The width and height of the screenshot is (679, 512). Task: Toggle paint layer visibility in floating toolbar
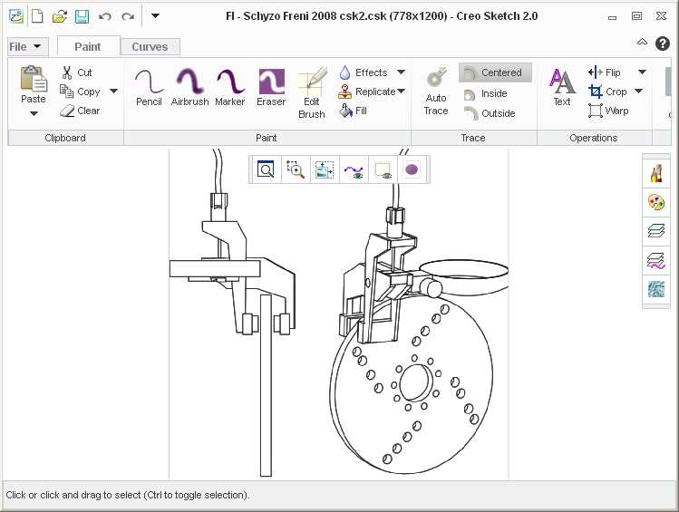(x=383, y=169)
